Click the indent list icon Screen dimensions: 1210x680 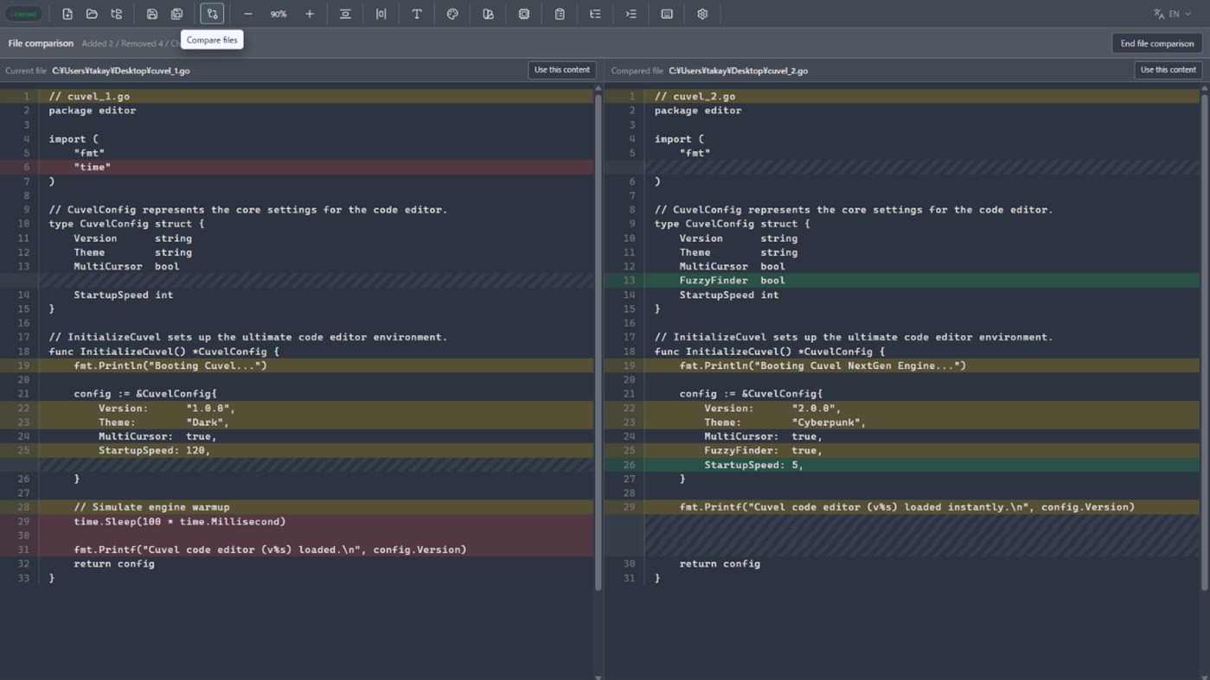click(x=631, y=14)
